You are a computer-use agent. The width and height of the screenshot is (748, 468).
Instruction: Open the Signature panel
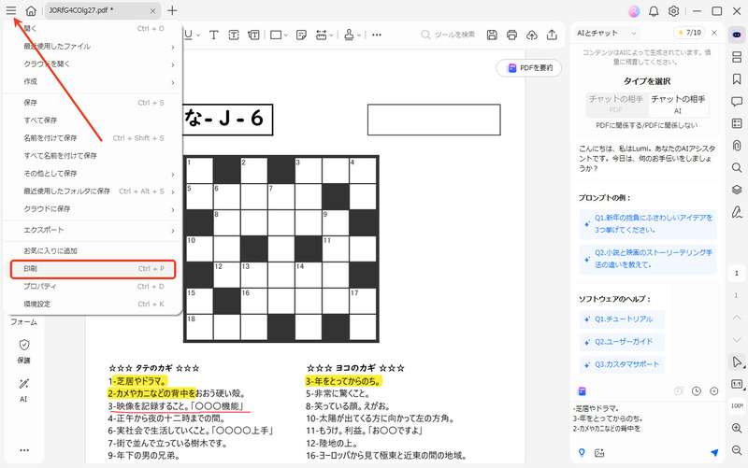coord(737,212)
